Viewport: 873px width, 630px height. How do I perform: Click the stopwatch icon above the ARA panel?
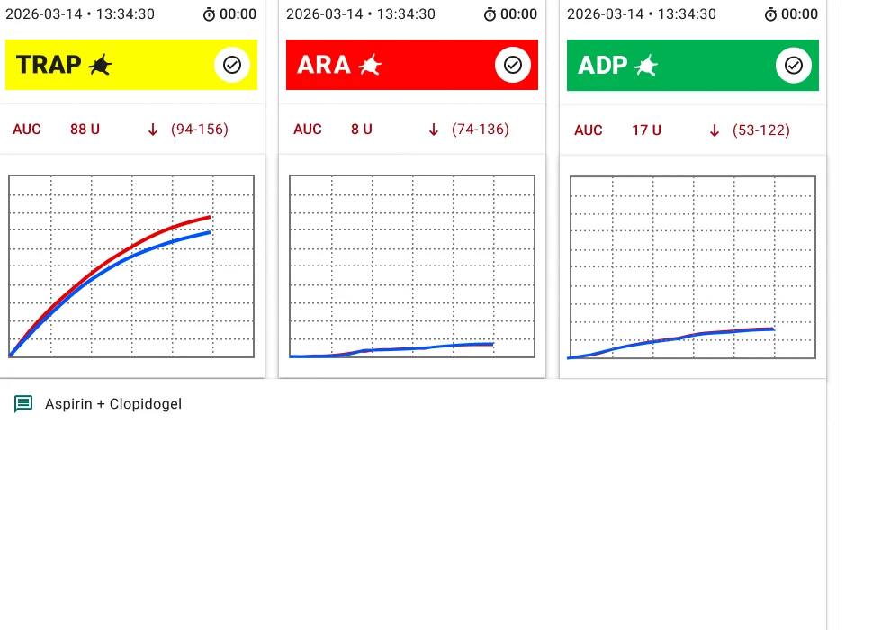point(490,14)
